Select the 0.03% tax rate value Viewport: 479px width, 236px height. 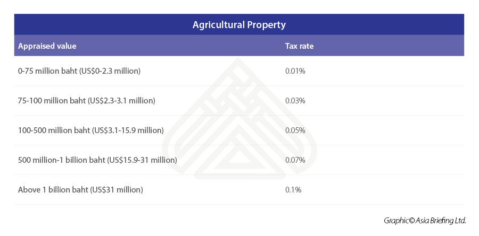[x=295, y=100]
